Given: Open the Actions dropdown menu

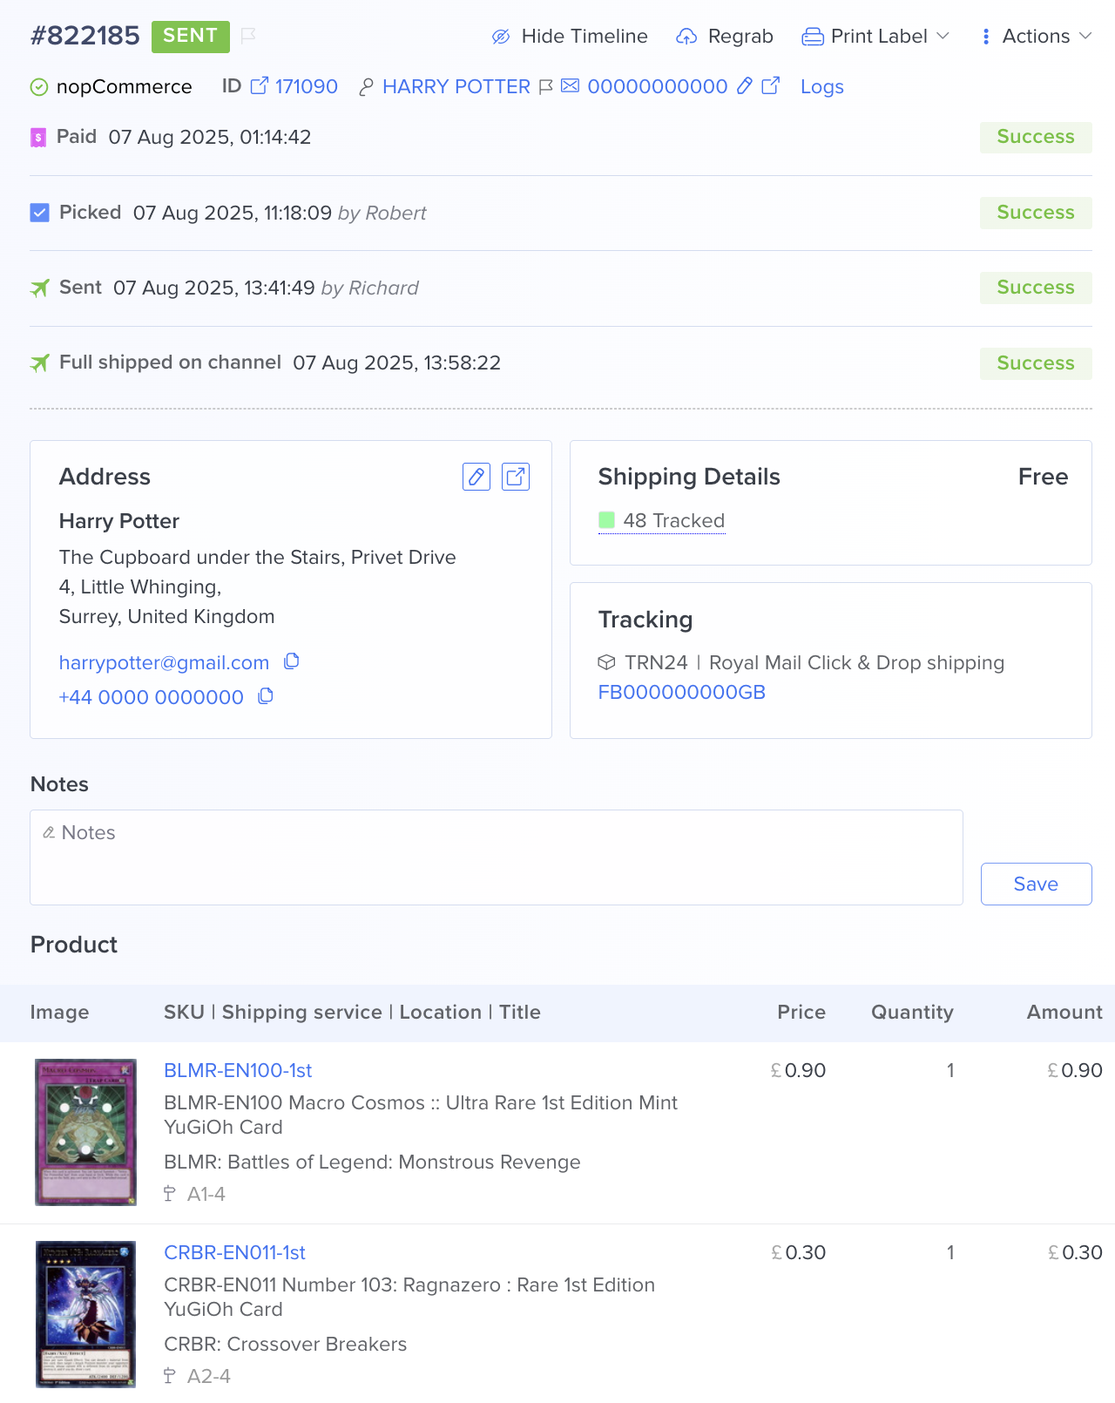Looking at the screenshot, I should [1036, 36].
